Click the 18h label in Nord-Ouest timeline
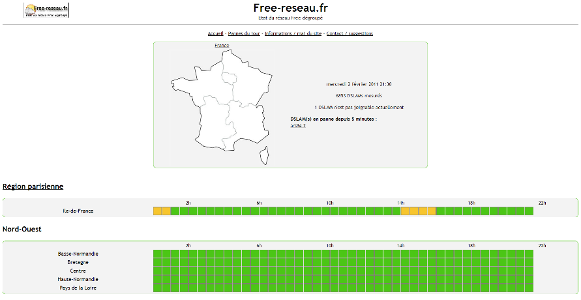Screen dimensions: 581x300 pyautogui.click(x=471, y=246)
